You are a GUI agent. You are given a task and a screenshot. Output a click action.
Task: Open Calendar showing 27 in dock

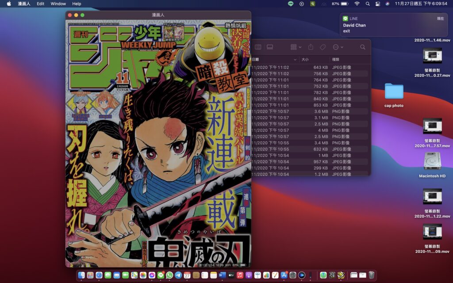(187, 275)
